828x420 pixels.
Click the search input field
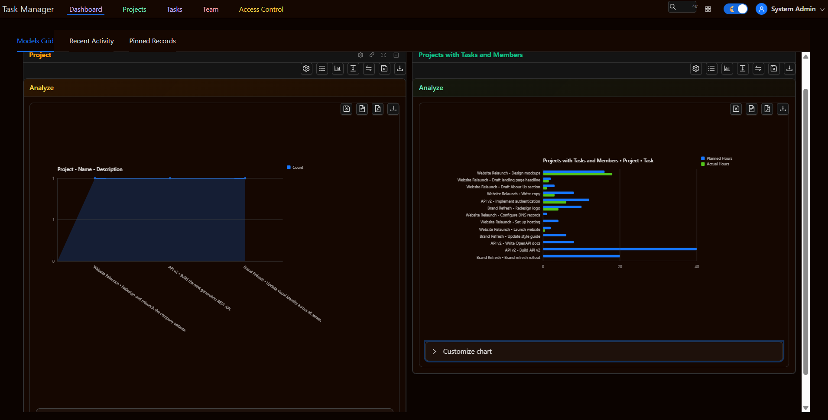pos(682,7)
